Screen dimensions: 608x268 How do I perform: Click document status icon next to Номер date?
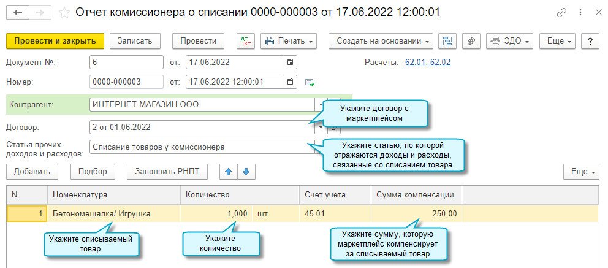pyautogui.click(x=310, y=82)
